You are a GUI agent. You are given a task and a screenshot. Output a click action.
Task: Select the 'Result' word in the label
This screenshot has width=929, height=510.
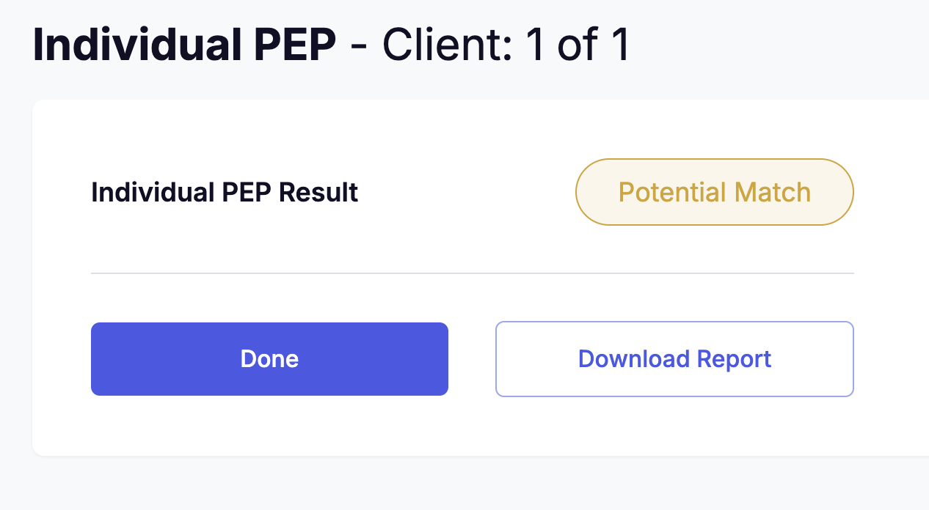tap(318, 192)
